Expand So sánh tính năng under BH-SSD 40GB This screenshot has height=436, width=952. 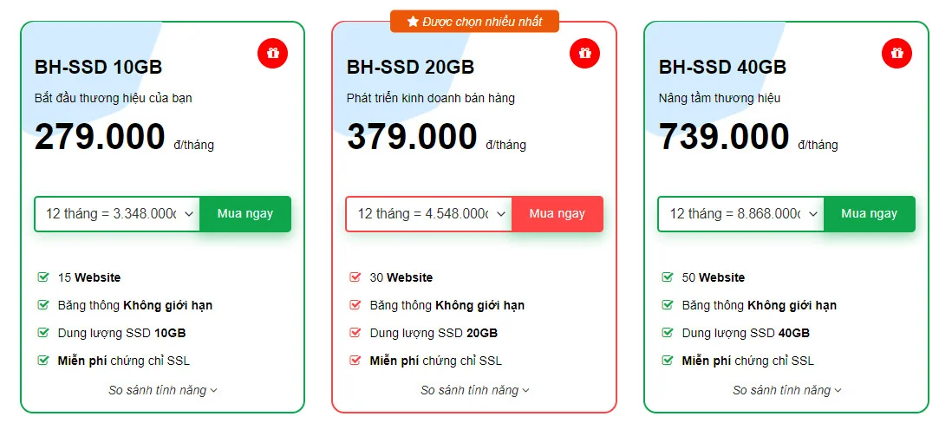(x=787, y=390)
